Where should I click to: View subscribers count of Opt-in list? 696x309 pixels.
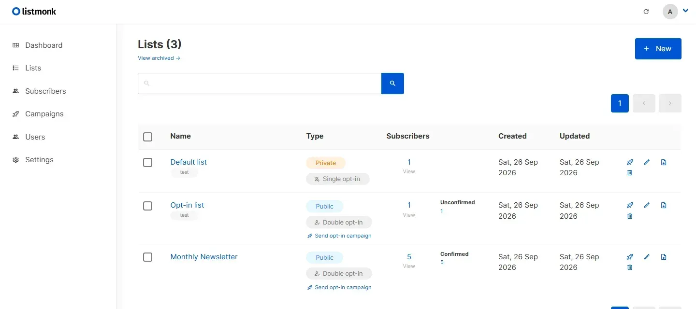409,205
